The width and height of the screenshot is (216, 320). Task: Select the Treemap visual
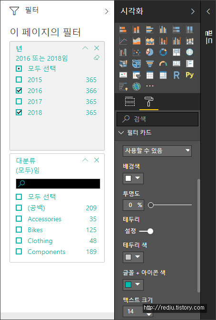pos(177,52)
